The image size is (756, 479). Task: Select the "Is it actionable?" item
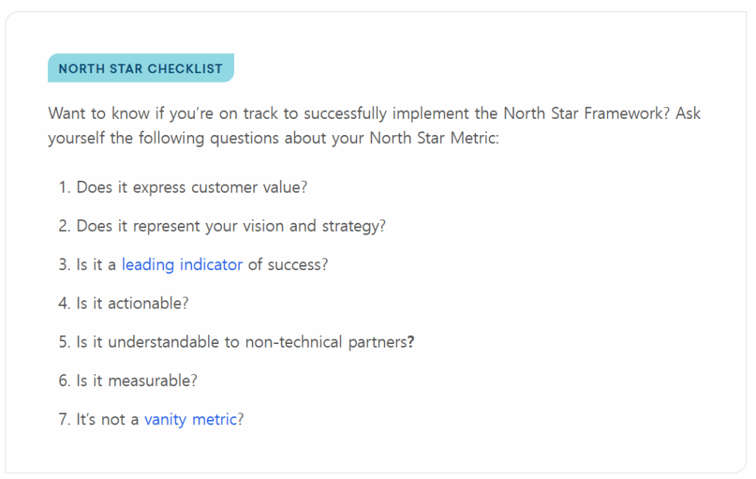[x=132, y=303]
